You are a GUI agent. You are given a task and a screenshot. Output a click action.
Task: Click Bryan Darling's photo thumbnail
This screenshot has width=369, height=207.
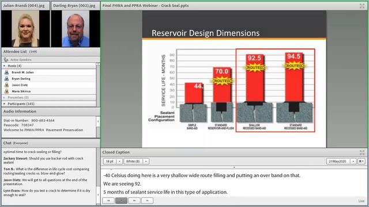[76, 29]
